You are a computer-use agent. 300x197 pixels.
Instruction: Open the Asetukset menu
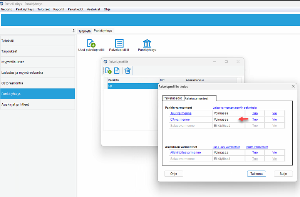pyautogui.click(x=94, y=9)
